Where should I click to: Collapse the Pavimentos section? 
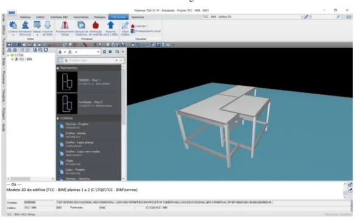pyautogui.click(x=58, y=68)
